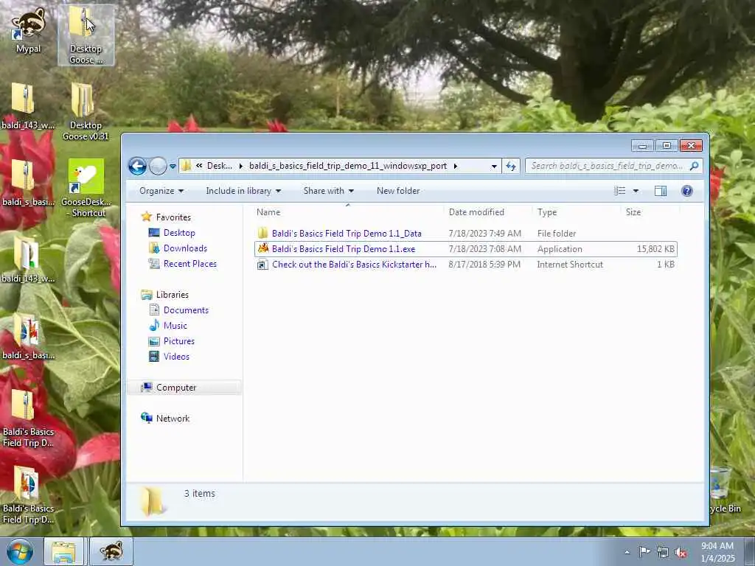The height and width of the screenshot is (566, 755).
Task: Click the muted volume tray icon
Action: pos(681,552)
